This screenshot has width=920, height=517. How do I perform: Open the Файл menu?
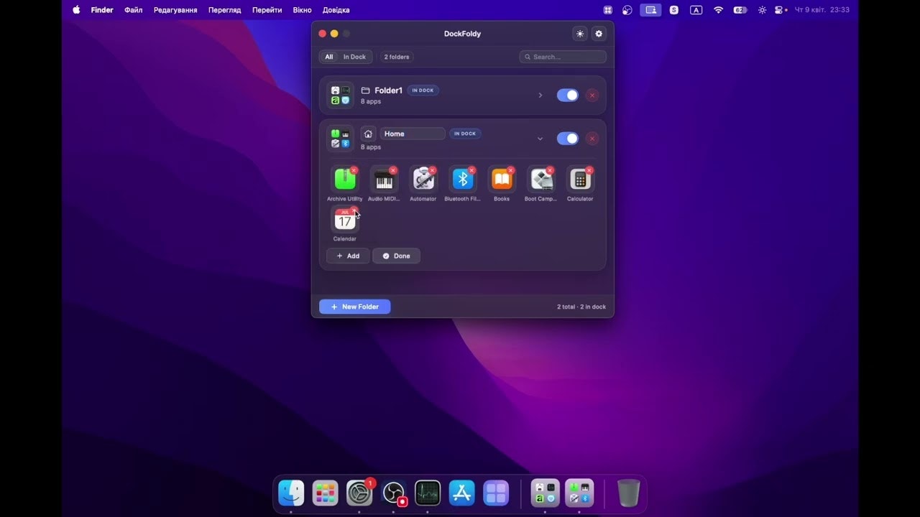coord(134,10)
